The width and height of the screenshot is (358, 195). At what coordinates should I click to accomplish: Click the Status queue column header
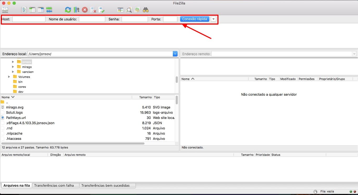tap(298, 155)
